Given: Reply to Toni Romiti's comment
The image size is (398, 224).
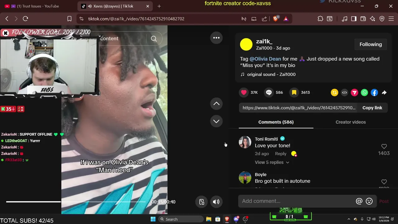Looking at the screenshot, I should coord(280,154).
